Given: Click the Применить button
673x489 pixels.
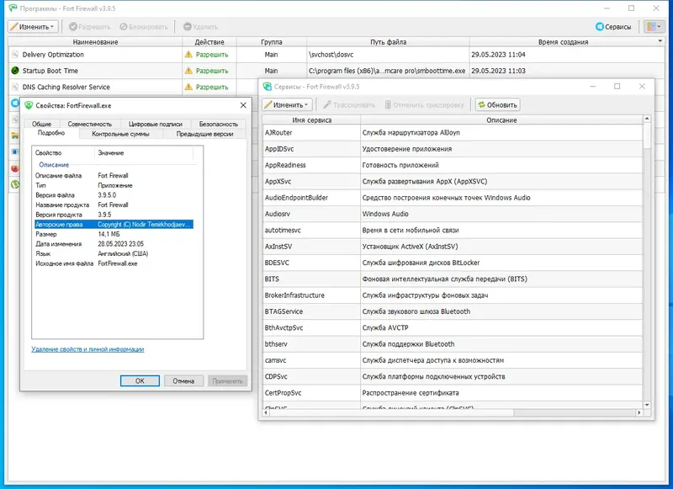Looking at the screenshot, I should [227, 380].
